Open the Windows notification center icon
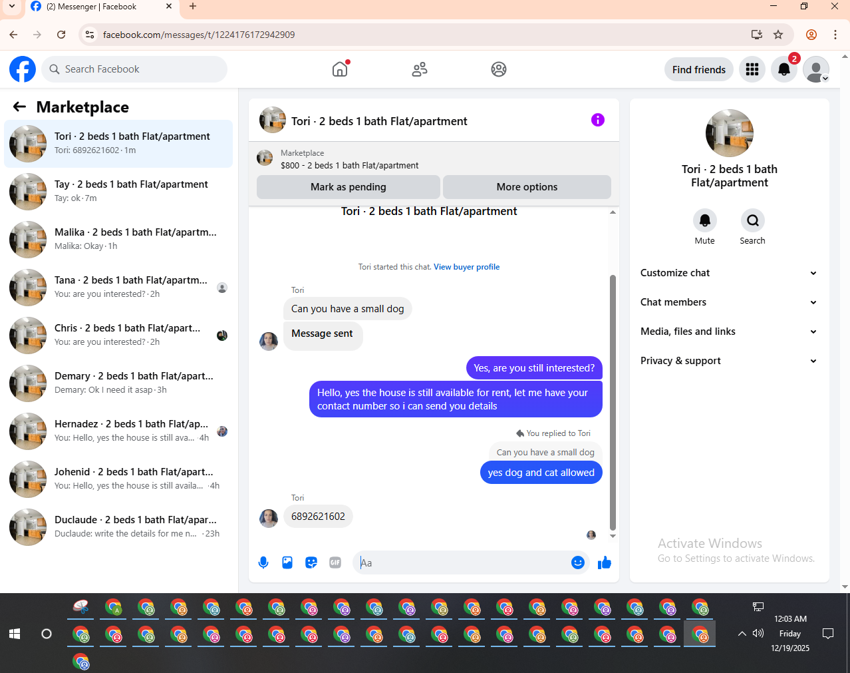This screenshot has width=850, height=673. pos(828,634)
